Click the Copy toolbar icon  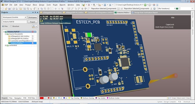(42, 9)
